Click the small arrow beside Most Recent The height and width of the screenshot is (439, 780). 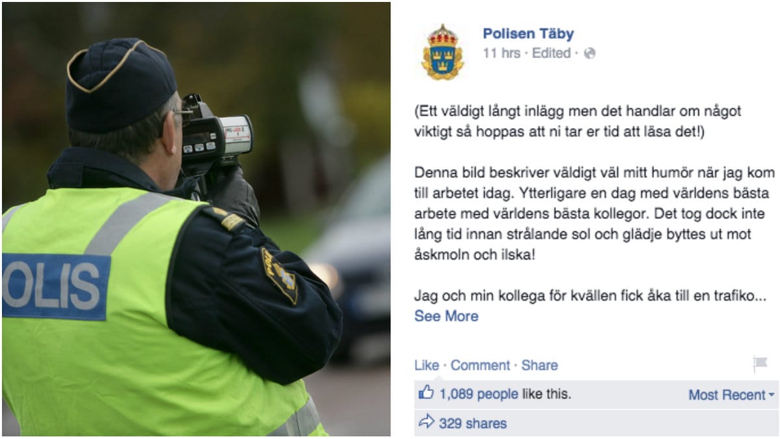tap(772, 395)
